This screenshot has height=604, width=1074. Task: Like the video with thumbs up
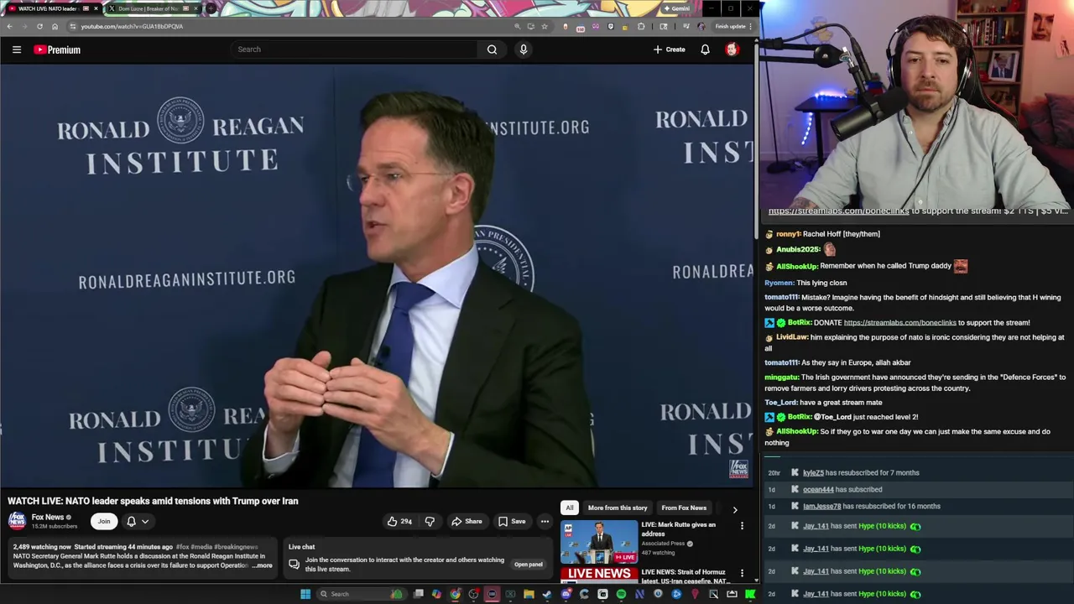399,522
